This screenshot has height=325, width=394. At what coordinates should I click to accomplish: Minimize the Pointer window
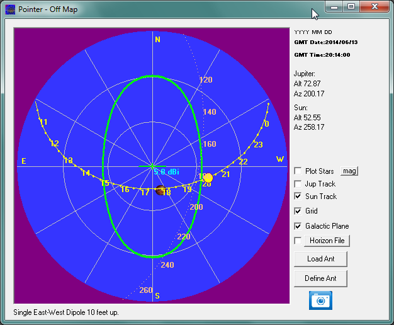click(x=335, y=6)
